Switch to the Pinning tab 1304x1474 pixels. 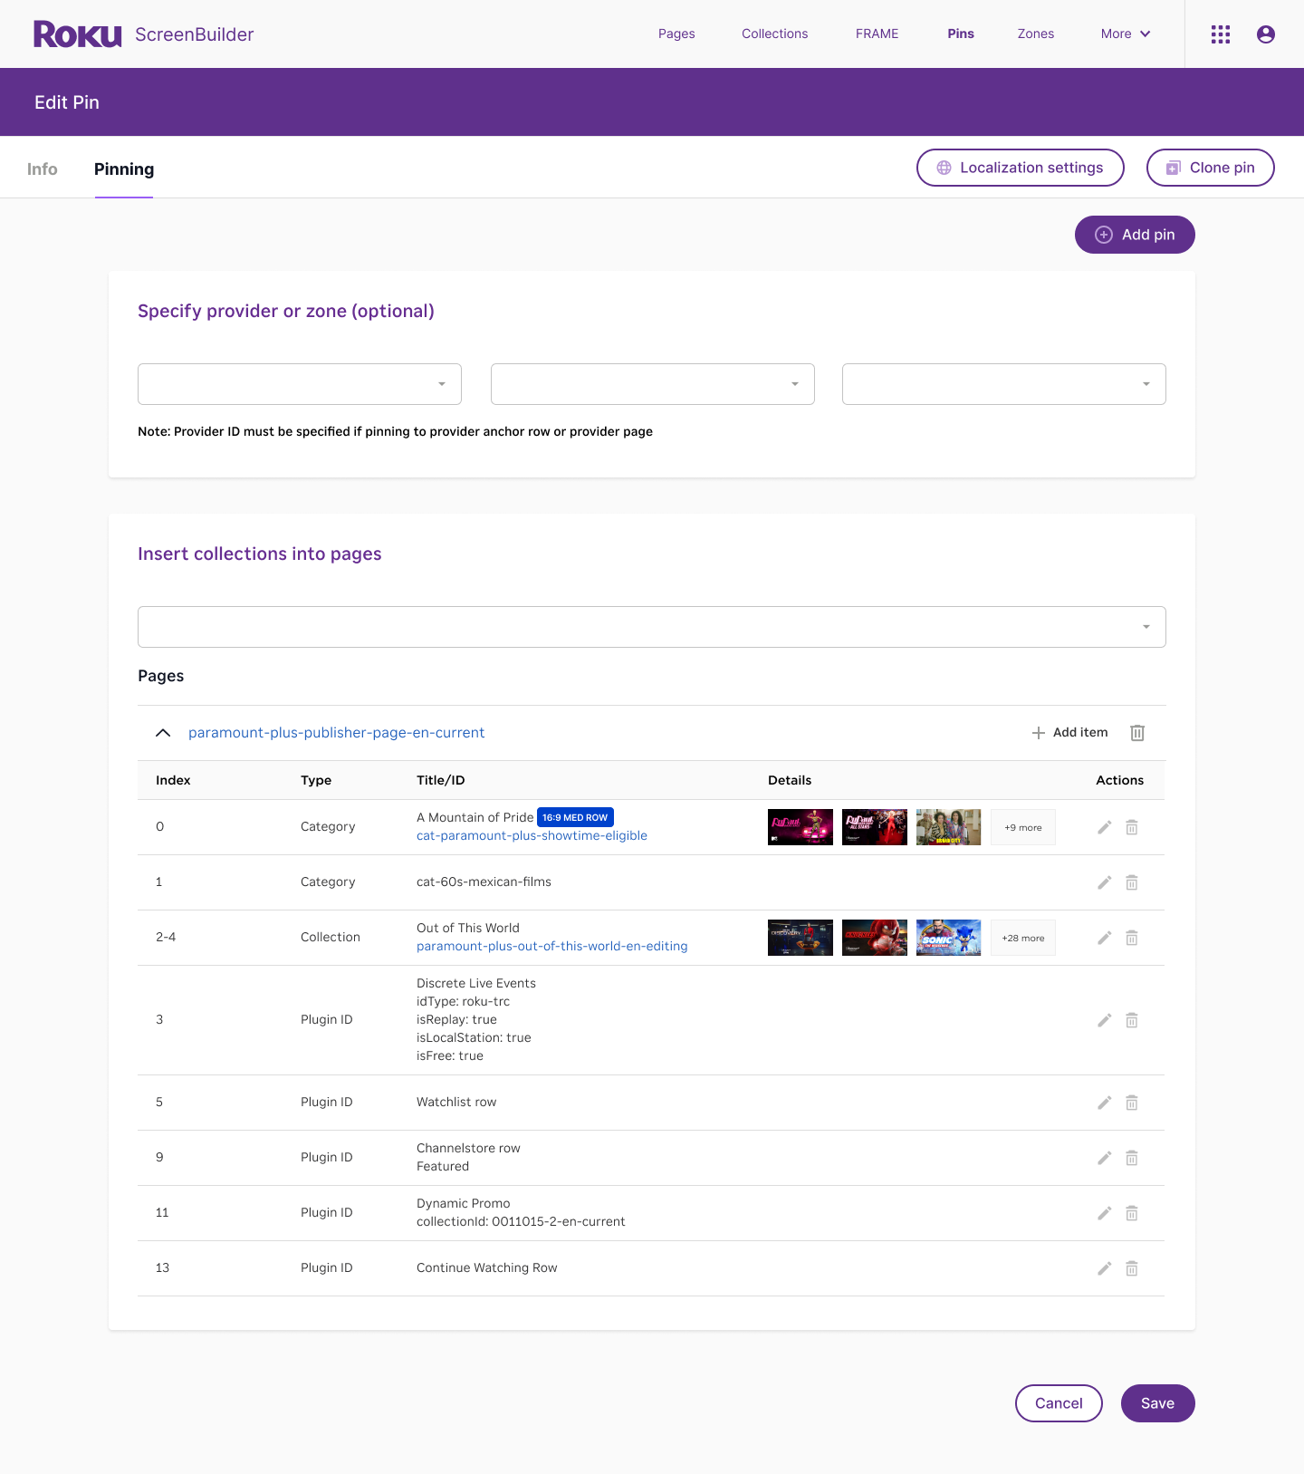pos(124,169)
